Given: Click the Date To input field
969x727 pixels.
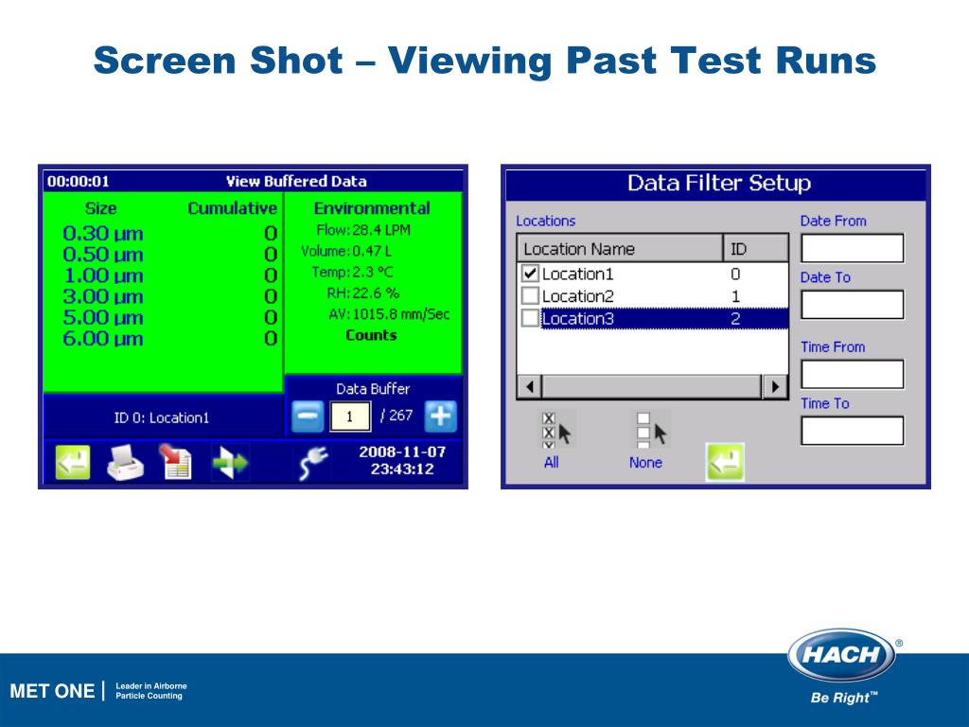Looking at the screenshot, I should (853, 305).
